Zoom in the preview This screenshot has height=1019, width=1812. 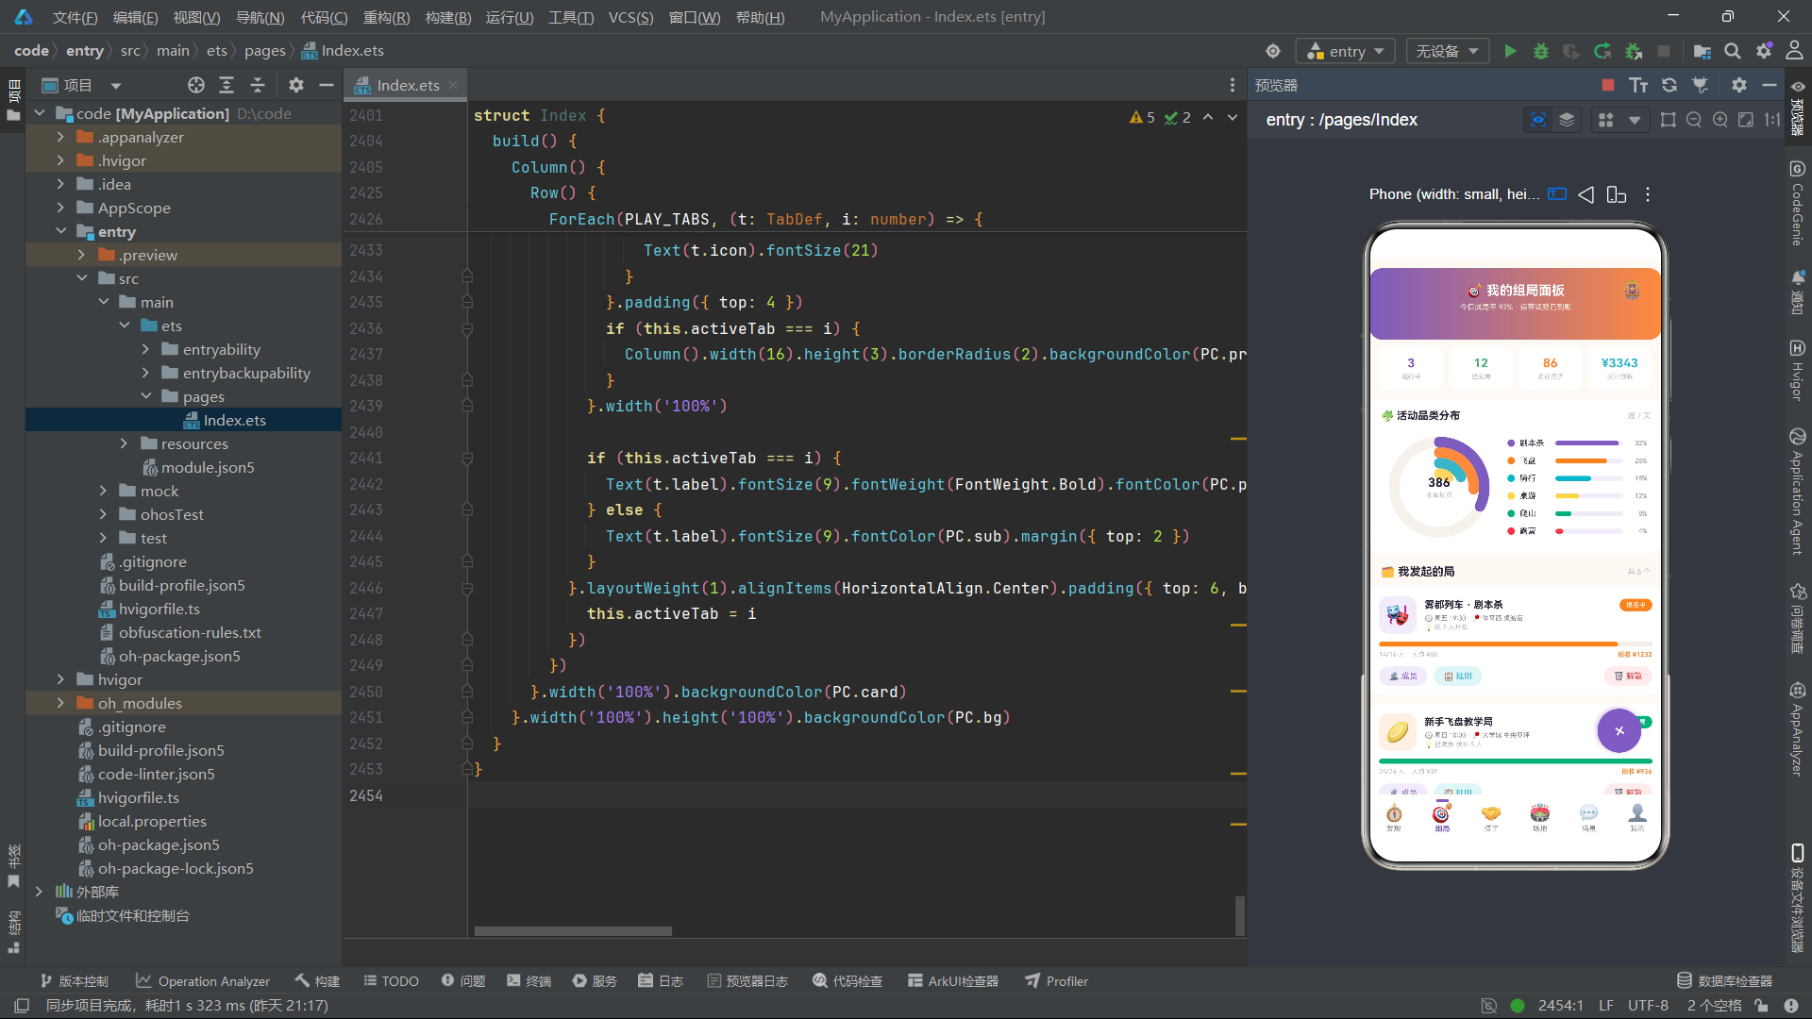[1720, 120]
